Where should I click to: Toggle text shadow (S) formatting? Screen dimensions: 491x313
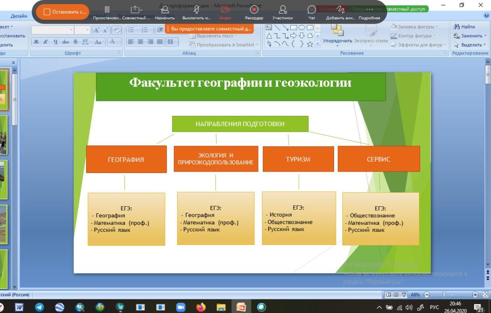[x=75, y=42]
